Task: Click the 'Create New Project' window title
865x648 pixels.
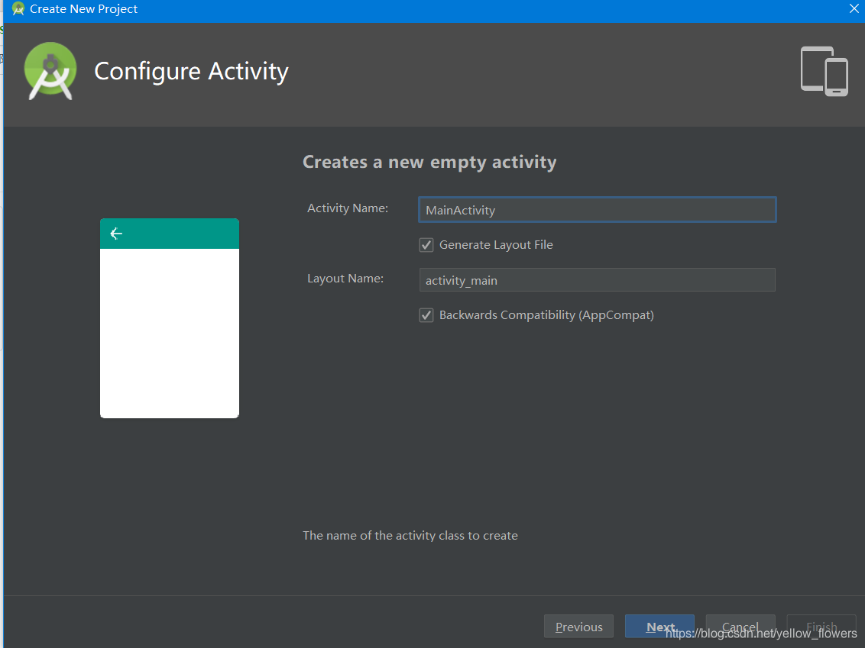Action: click(x=83, y=9)
